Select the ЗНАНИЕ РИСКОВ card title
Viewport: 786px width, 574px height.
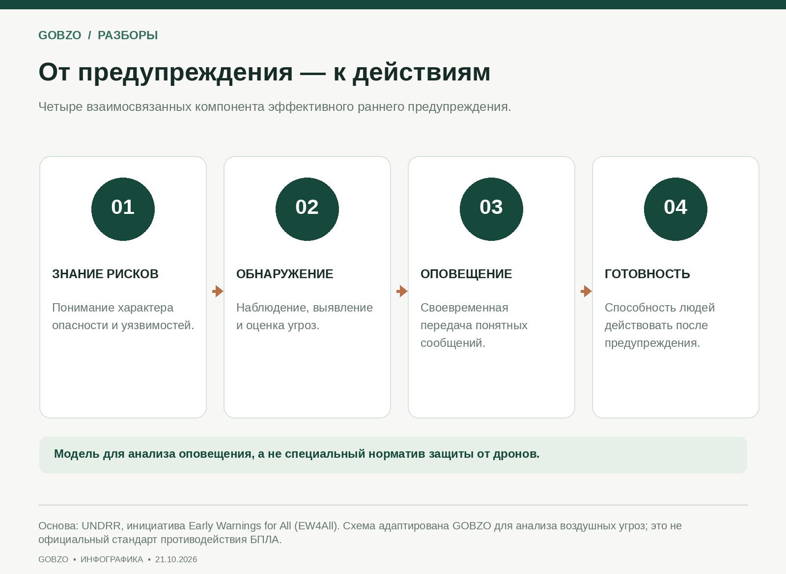tap(105, 274)
